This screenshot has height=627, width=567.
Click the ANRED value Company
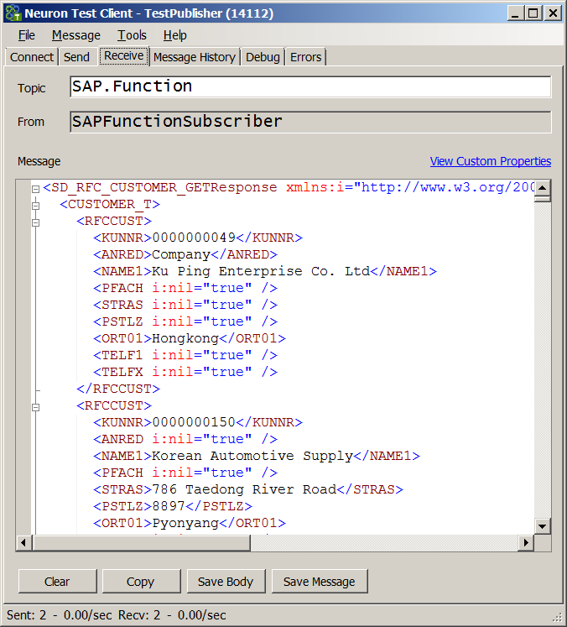coord(181,254)
